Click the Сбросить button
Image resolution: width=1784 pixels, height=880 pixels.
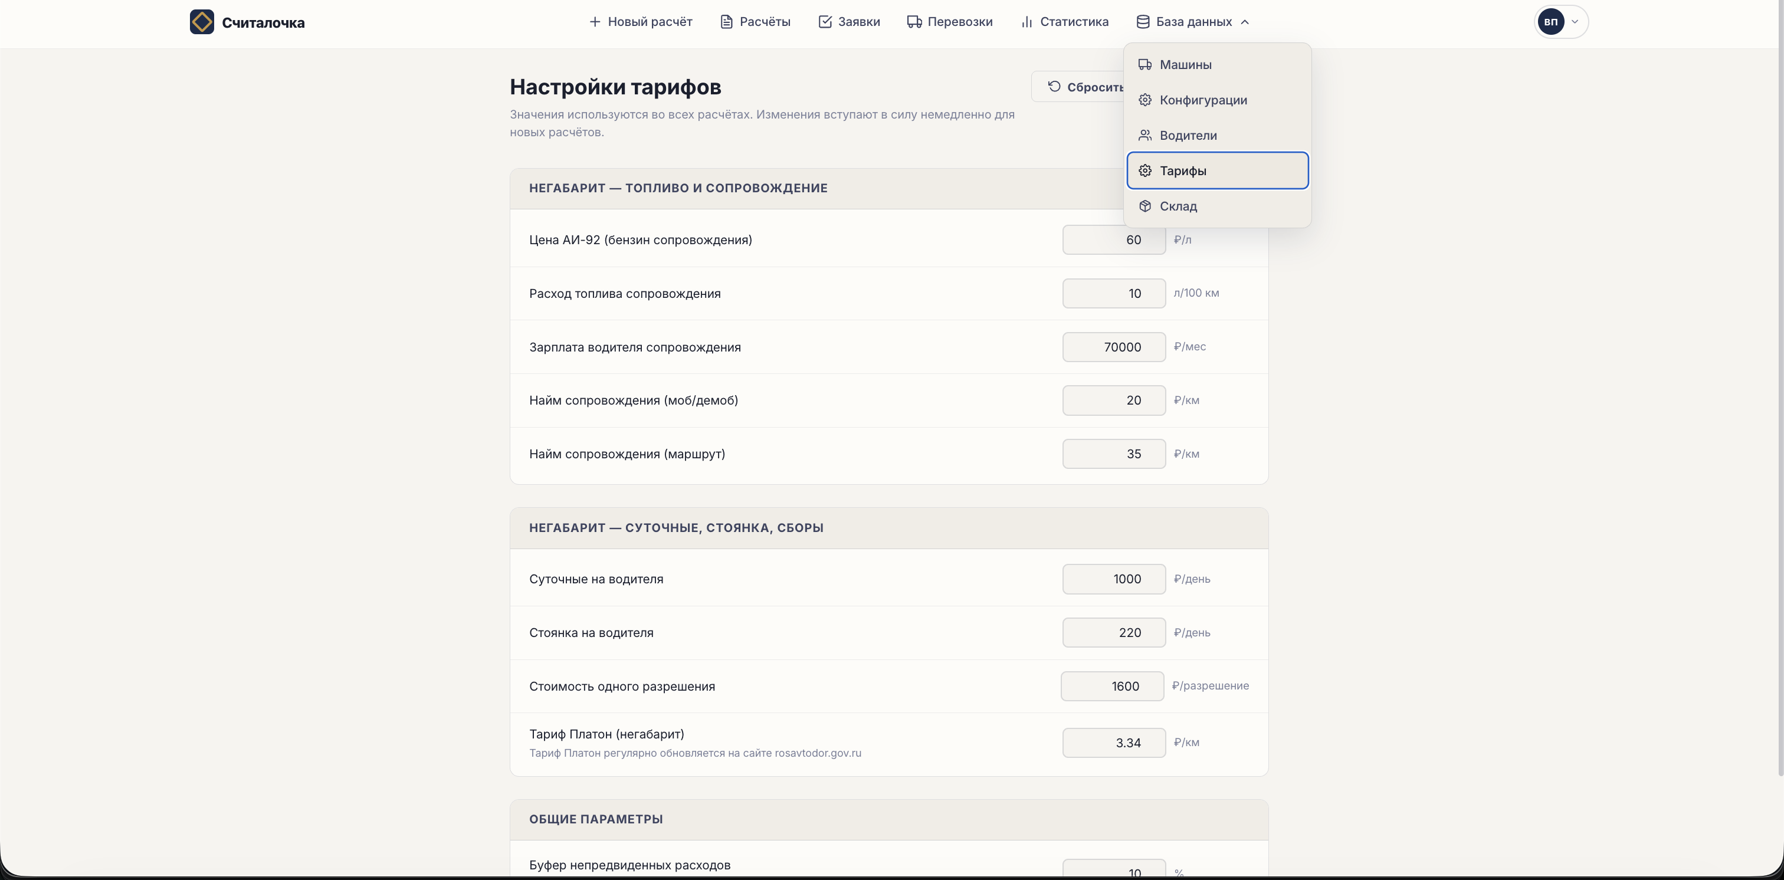point(1078,87)
